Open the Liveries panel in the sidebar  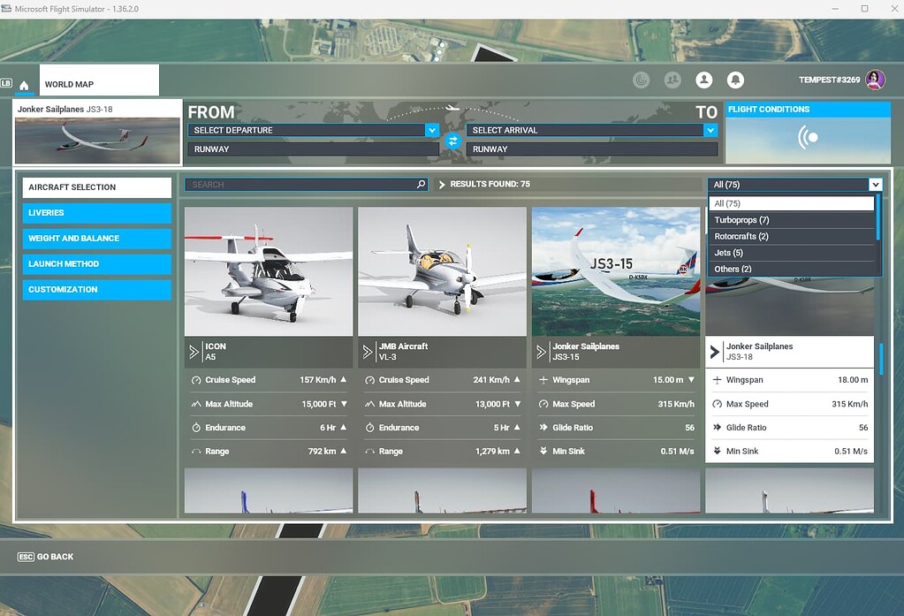96,213
